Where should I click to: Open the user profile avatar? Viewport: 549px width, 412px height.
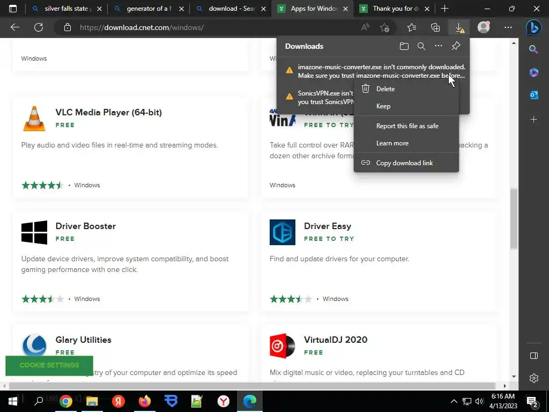484,27
